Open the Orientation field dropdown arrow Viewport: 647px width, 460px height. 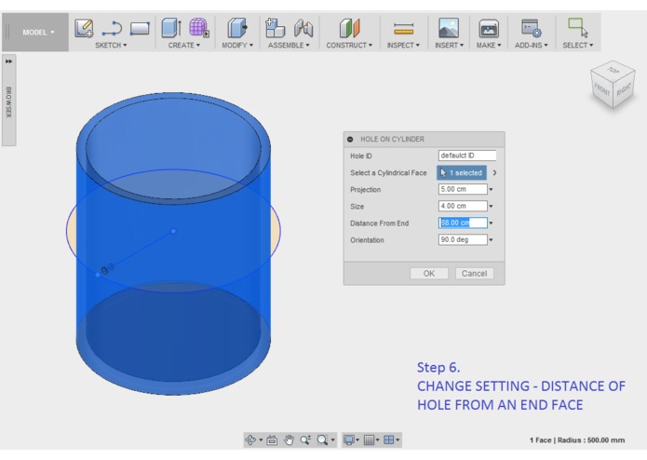click(491, 240)
